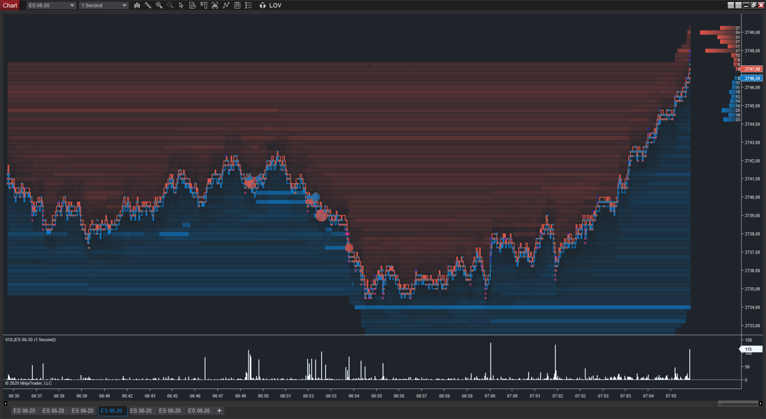Click the red Chart menu label

point(10,5)
